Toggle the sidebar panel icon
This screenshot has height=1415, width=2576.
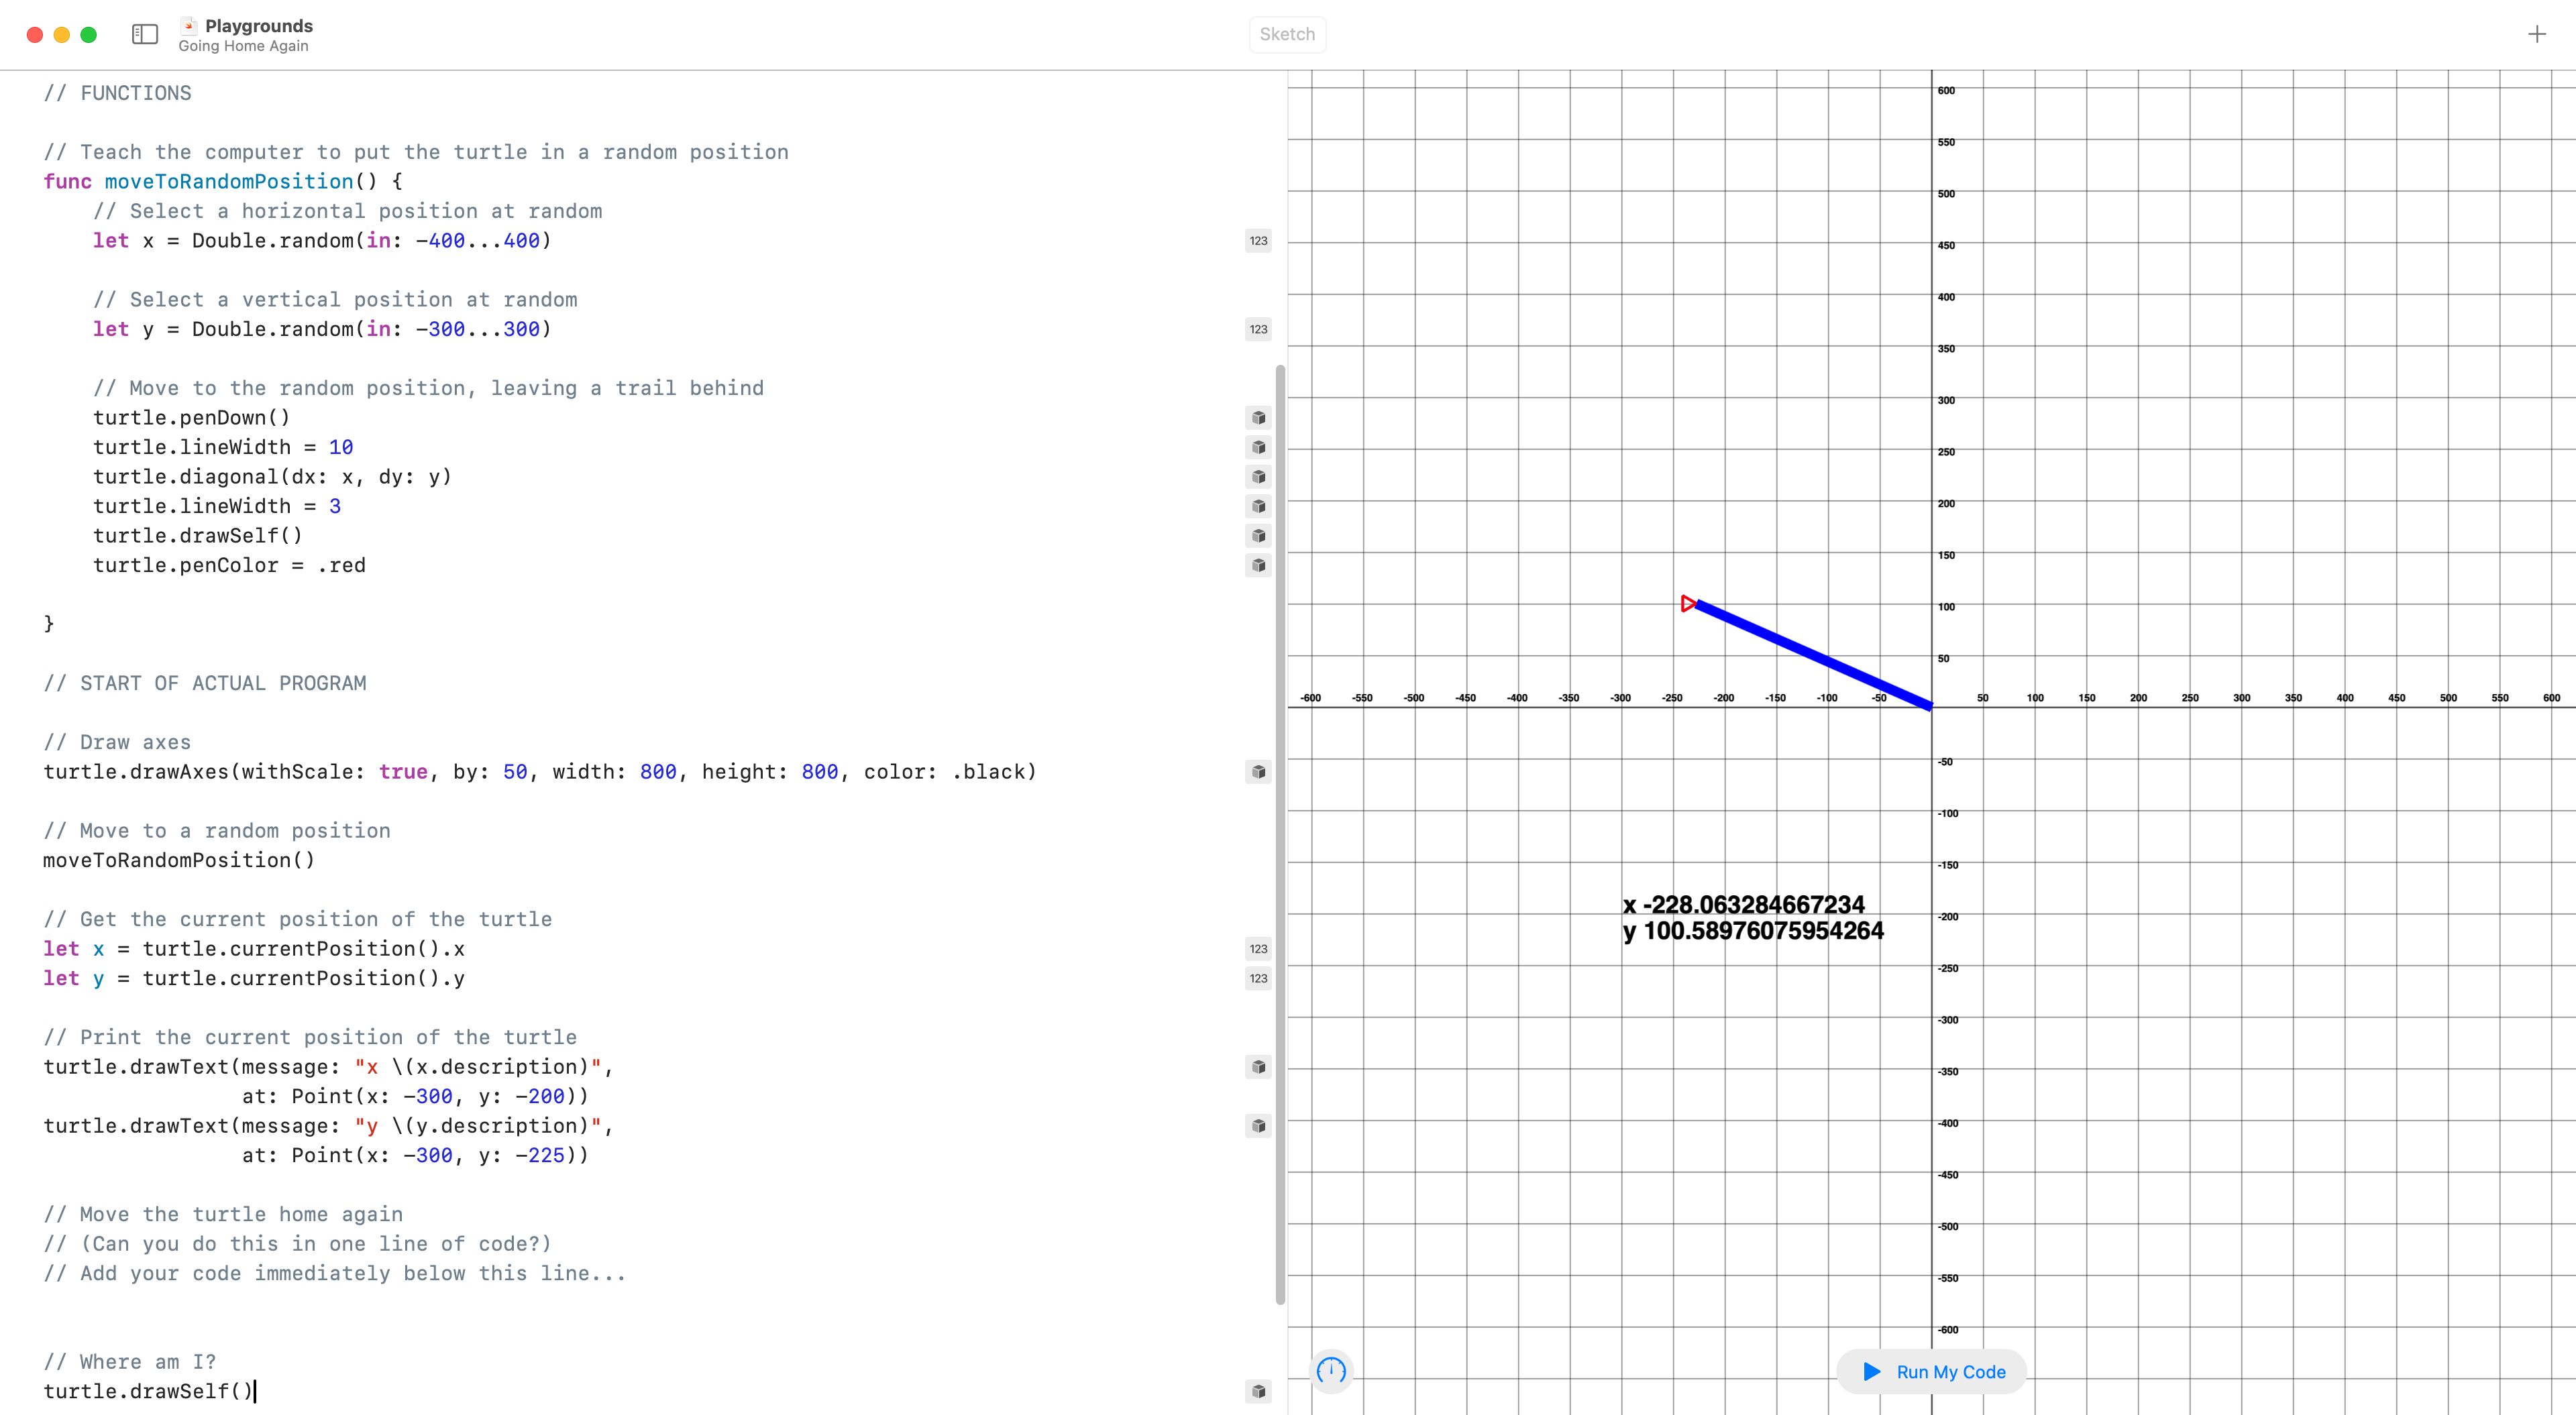[x=145, y=34]
